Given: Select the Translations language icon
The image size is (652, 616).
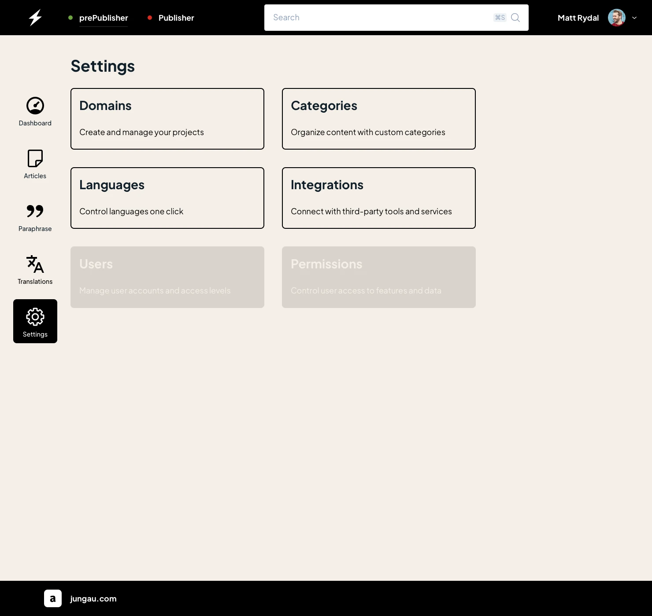Looking at the screenshot, I should pyautogui.click(x=35, y=264).
